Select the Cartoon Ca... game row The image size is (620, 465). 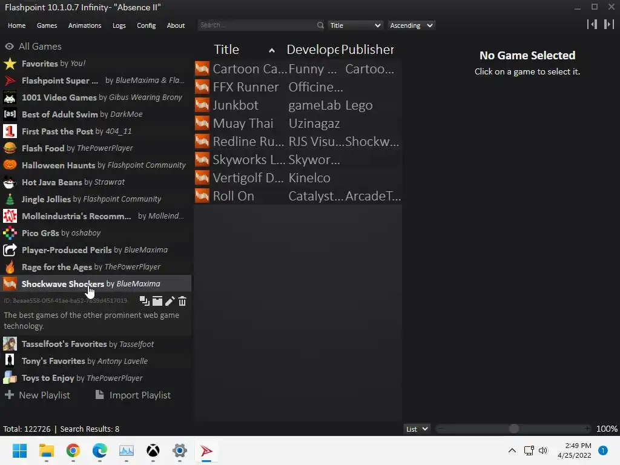click(298, 69)
